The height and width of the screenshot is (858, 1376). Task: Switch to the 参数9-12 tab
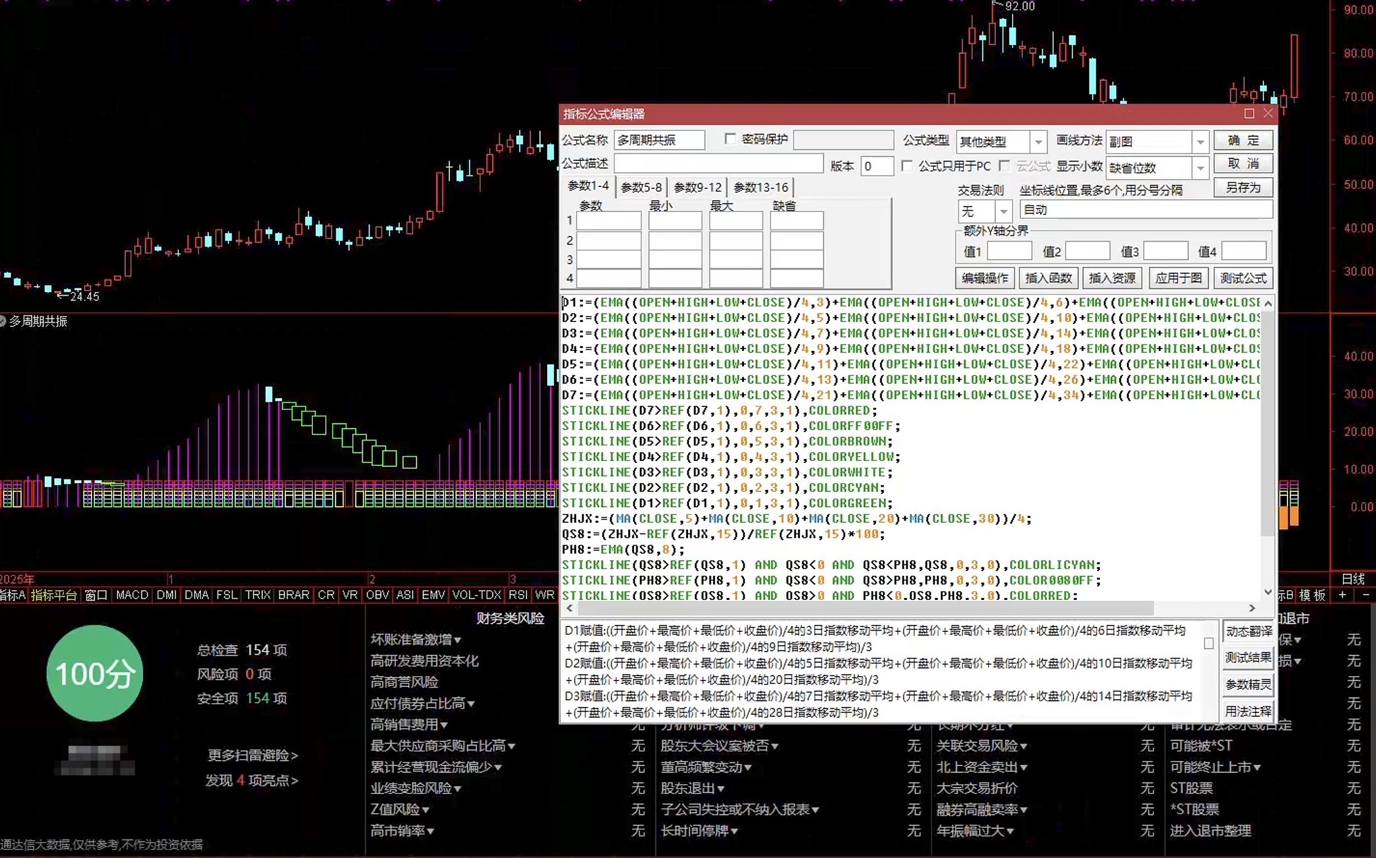pos(698,187)
